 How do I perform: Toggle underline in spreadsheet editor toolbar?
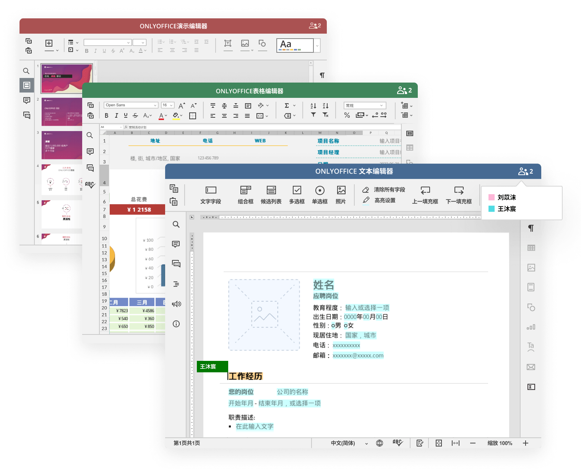(126, 115)
